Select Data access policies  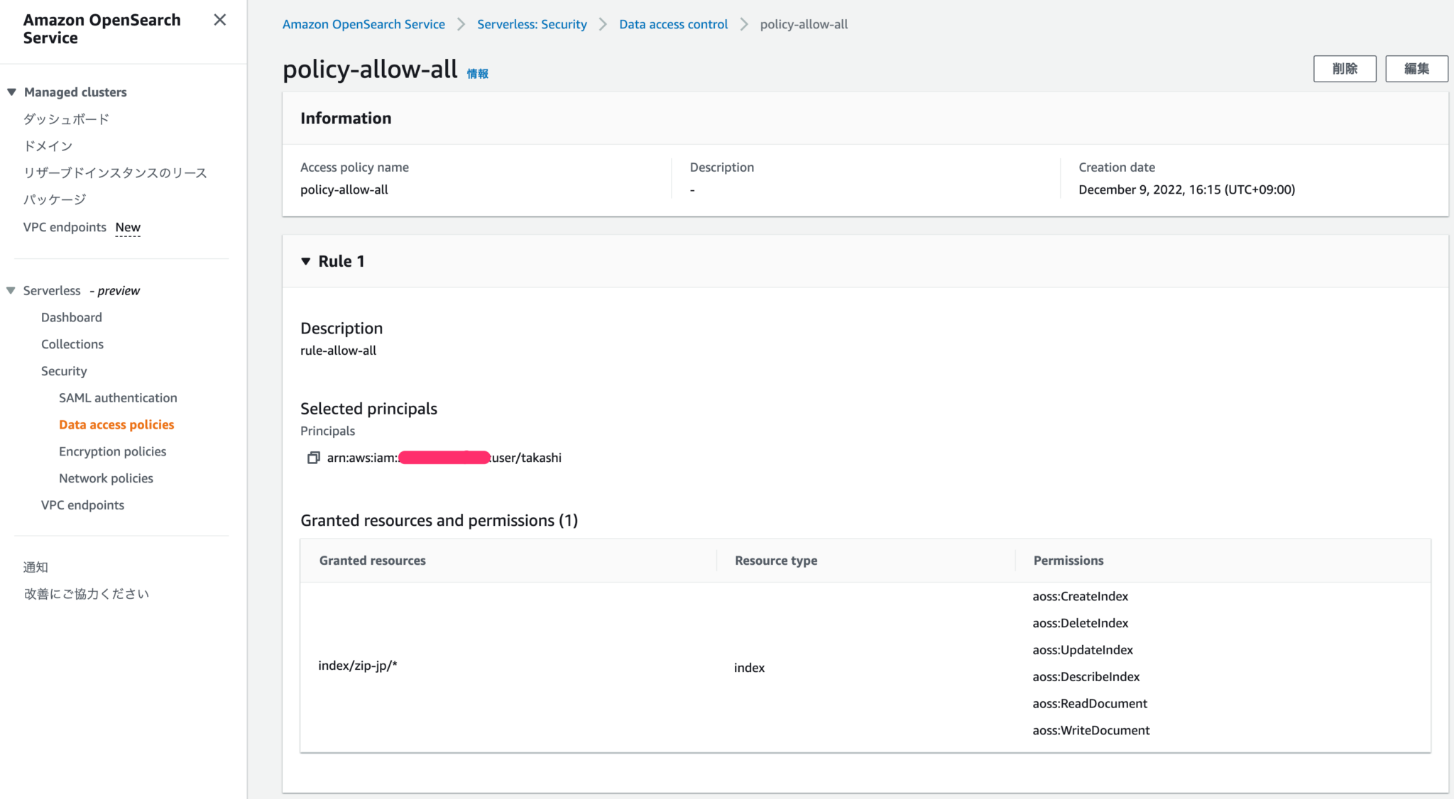coord(116,424)
